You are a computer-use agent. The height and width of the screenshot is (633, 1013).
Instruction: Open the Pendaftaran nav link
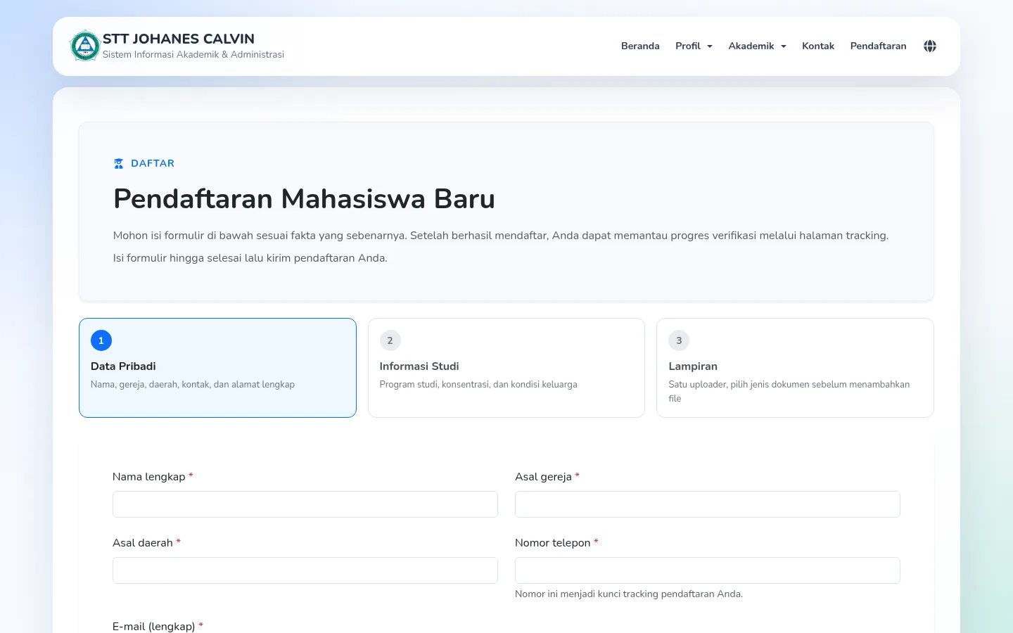pyautogui.click(x=879, y=46)
